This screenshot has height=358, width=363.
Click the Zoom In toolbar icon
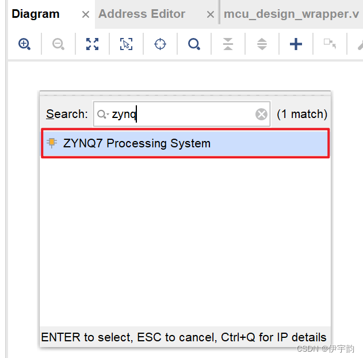coord(24,44)
